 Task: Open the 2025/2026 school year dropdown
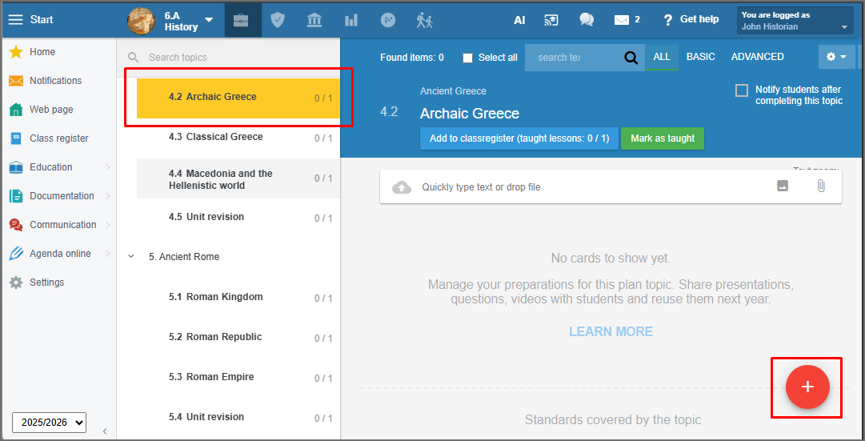(x=49, y=423)
